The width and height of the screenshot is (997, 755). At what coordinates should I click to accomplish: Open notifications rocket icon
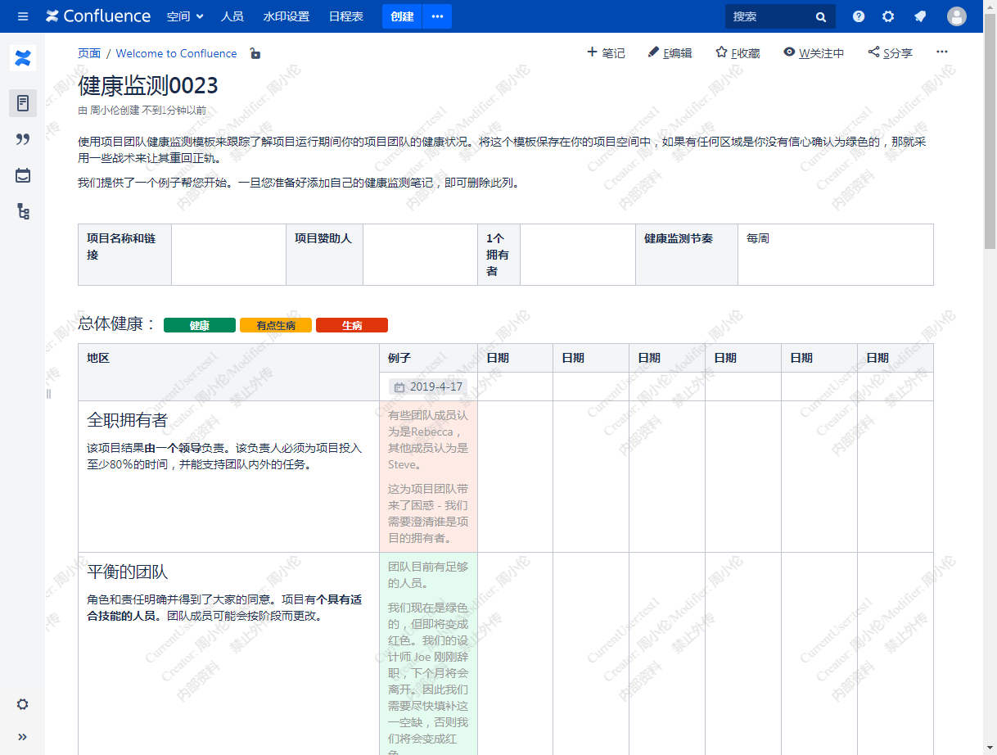(920, 16)
